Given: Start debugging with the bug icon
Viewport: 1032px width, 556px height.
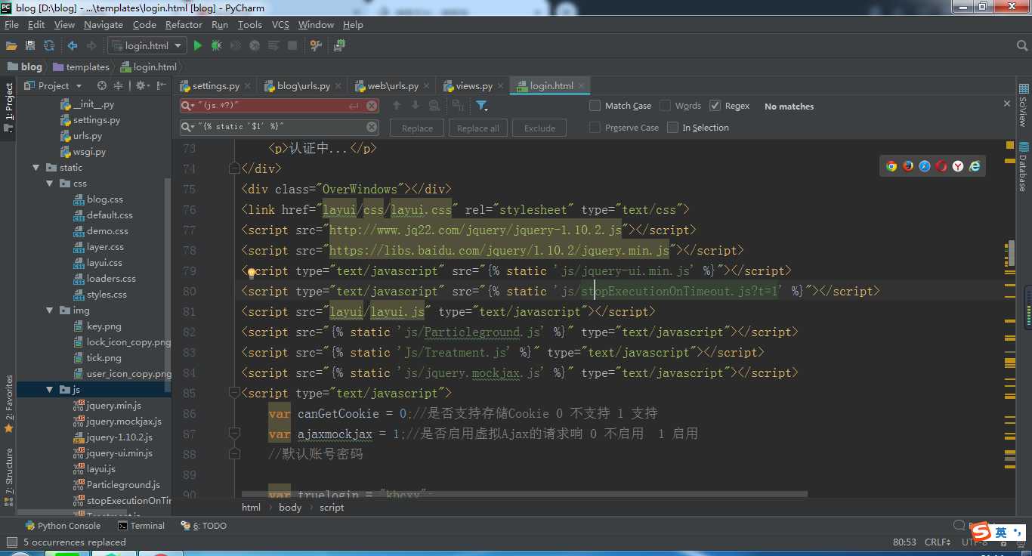Looking at the screenshot, I should coord(217,46).
